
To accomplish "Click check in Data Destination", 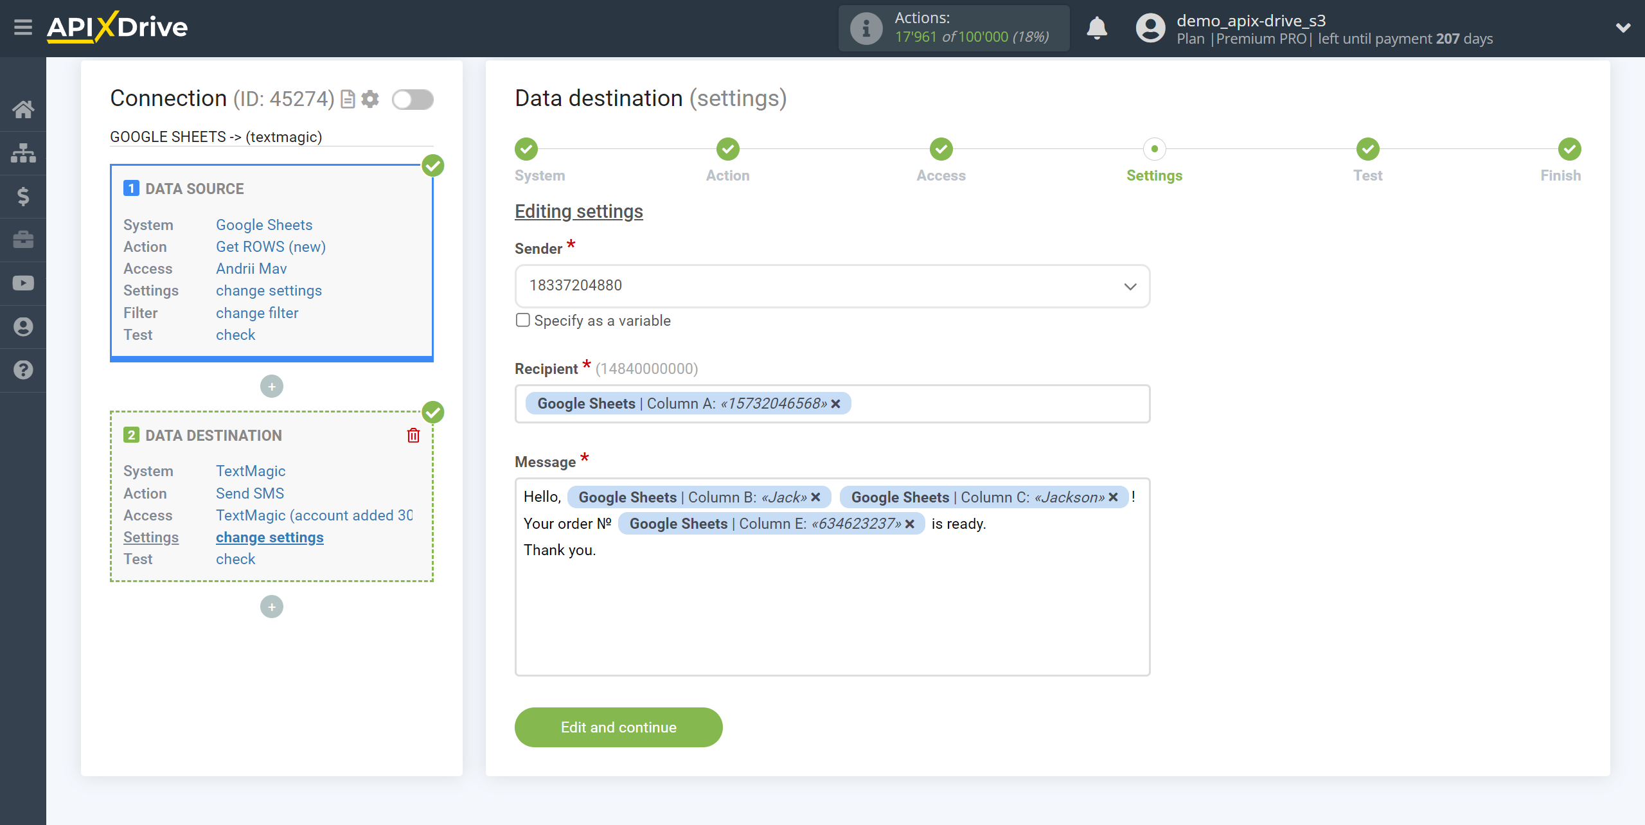I will (235, 559).
